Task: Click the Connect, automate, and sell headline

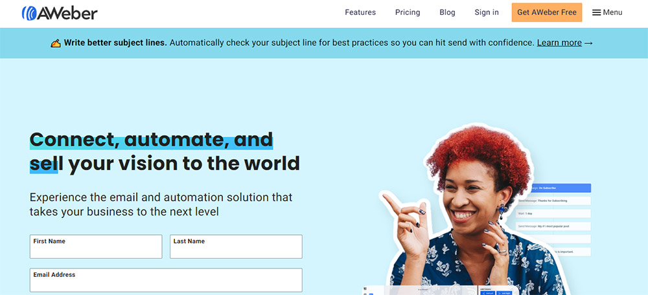Action: tap(165, 151)
